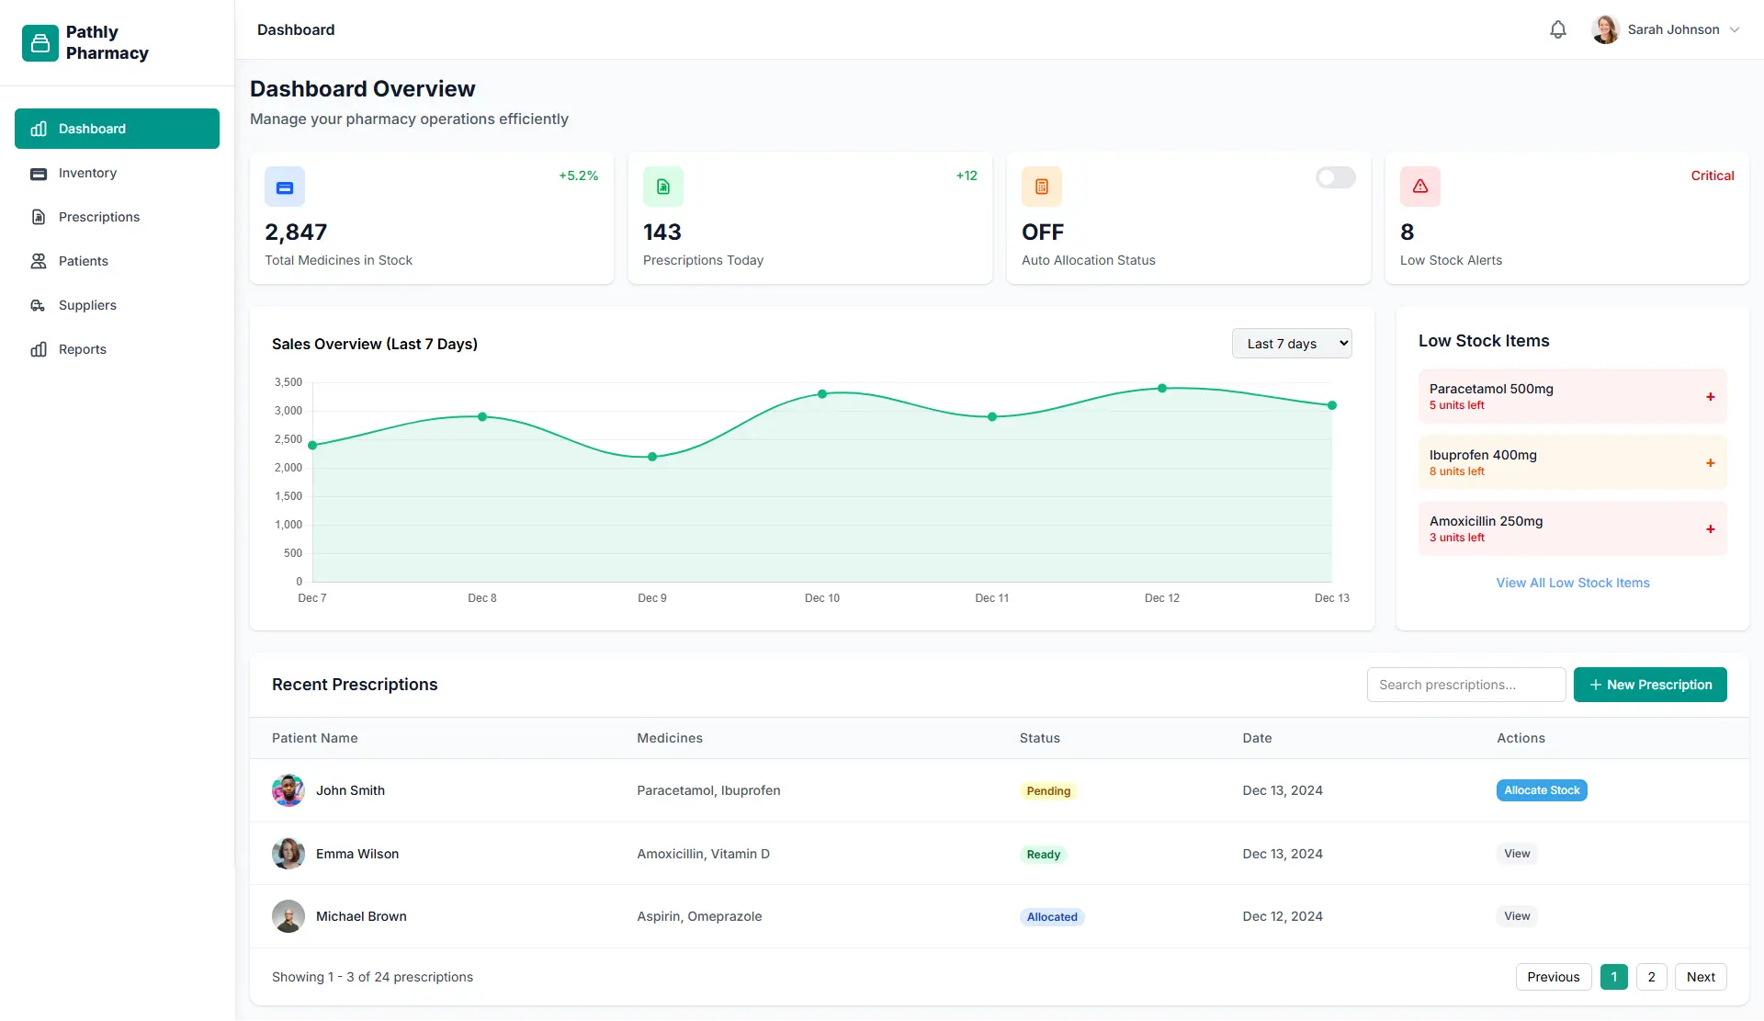Click the Dec 8 data point on chart
Image resolution: width=1764 pixels, height=1021 pixels.
pos(482,417)
